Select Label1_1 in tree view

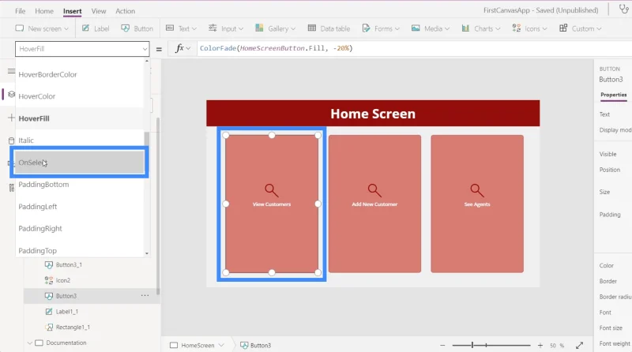tap(67, 312)
